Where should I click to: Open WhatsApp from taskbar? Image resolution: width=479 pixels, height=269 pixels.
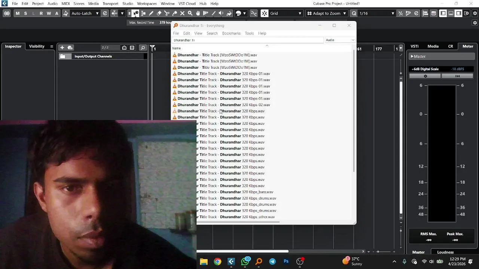(245, 262)
